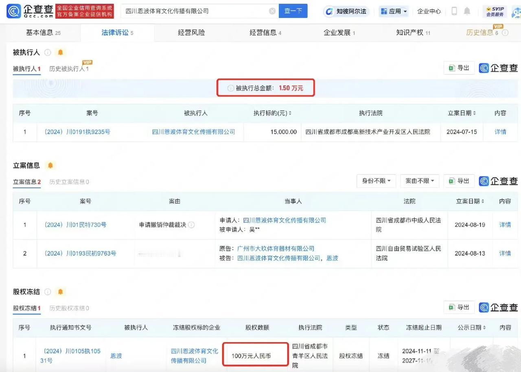Viewport: 521px width, 372px height.
Task: Select the 历史被执行人 sub-tab
Action: 69,69
